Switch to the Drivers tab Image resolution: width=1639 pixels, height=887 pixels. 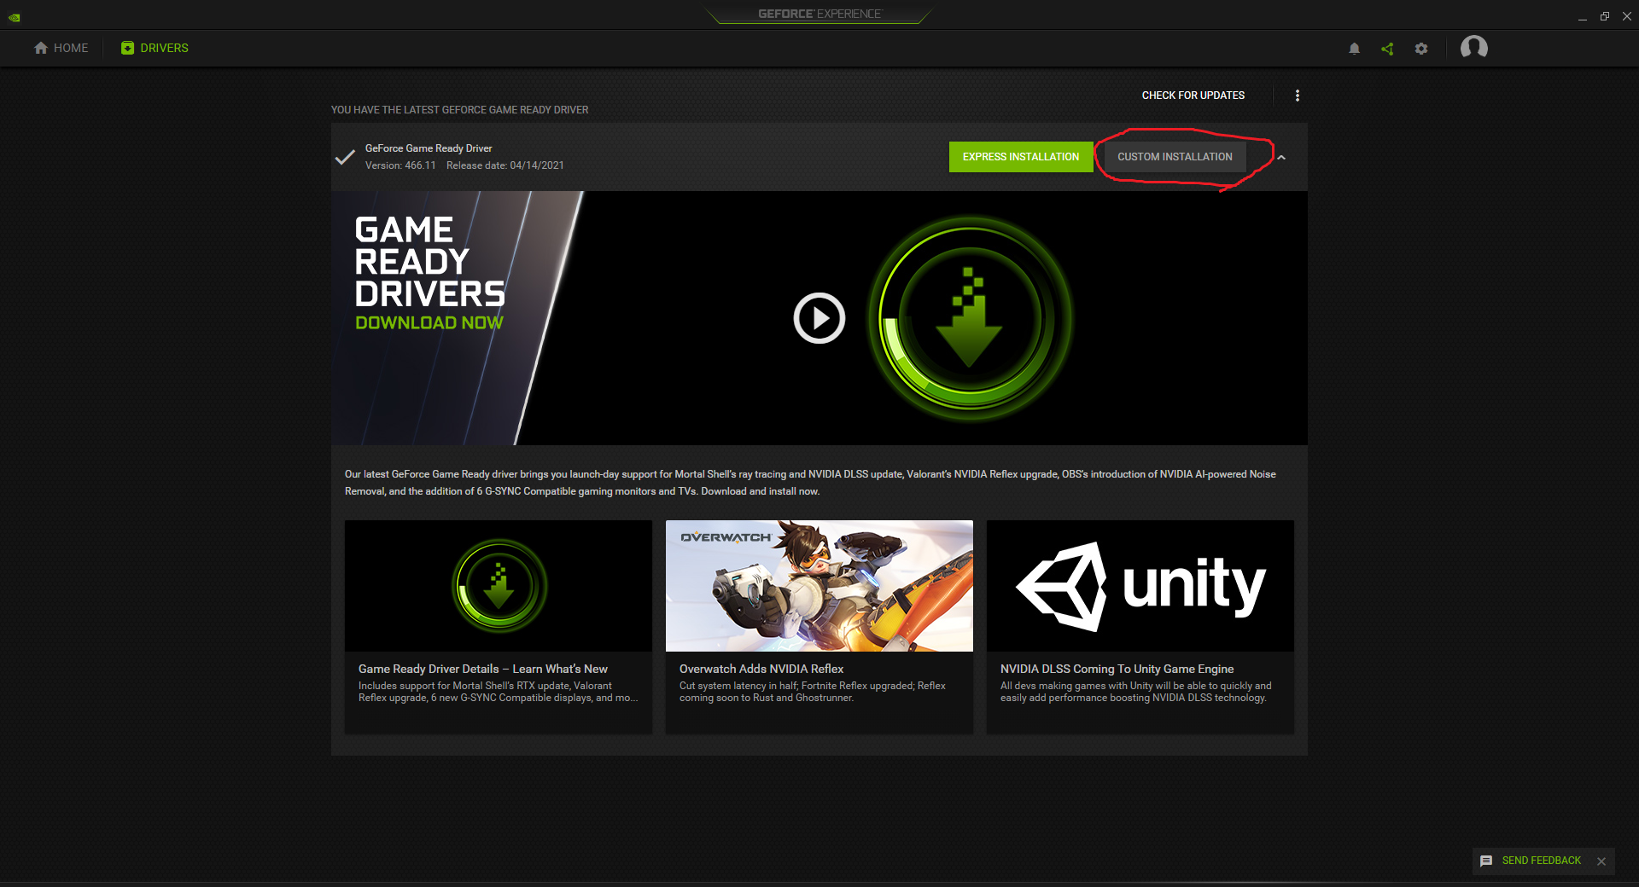coord(155,48)
